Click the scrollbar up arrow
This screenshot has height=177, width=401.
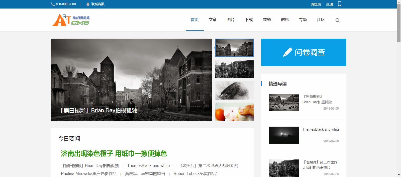click(399, 2)
